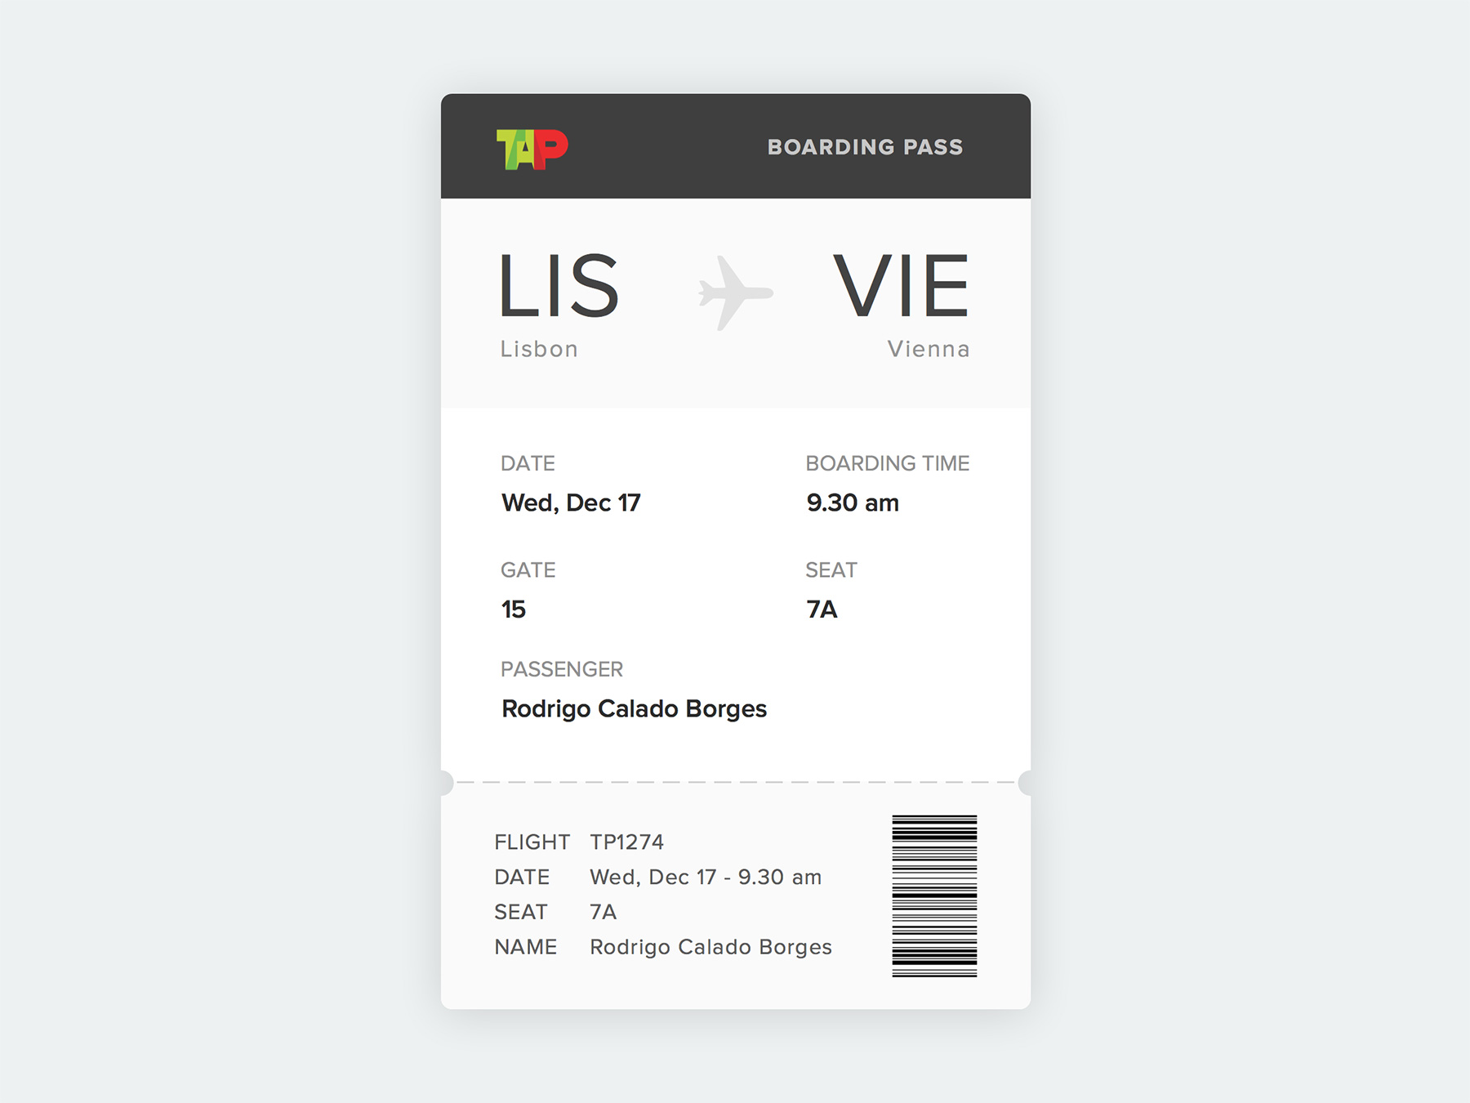Click the dashed tear-off line
This screenshot has height=1103, width=1470.
(735, 782)
